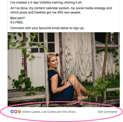Click the red heart Love reaction icon

pos(16,112)
